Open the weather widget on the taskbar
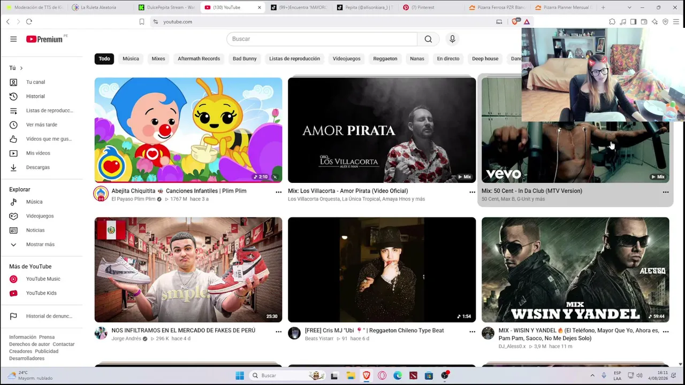685x385 pixels. pyautogui.click(x=31, y=375)
